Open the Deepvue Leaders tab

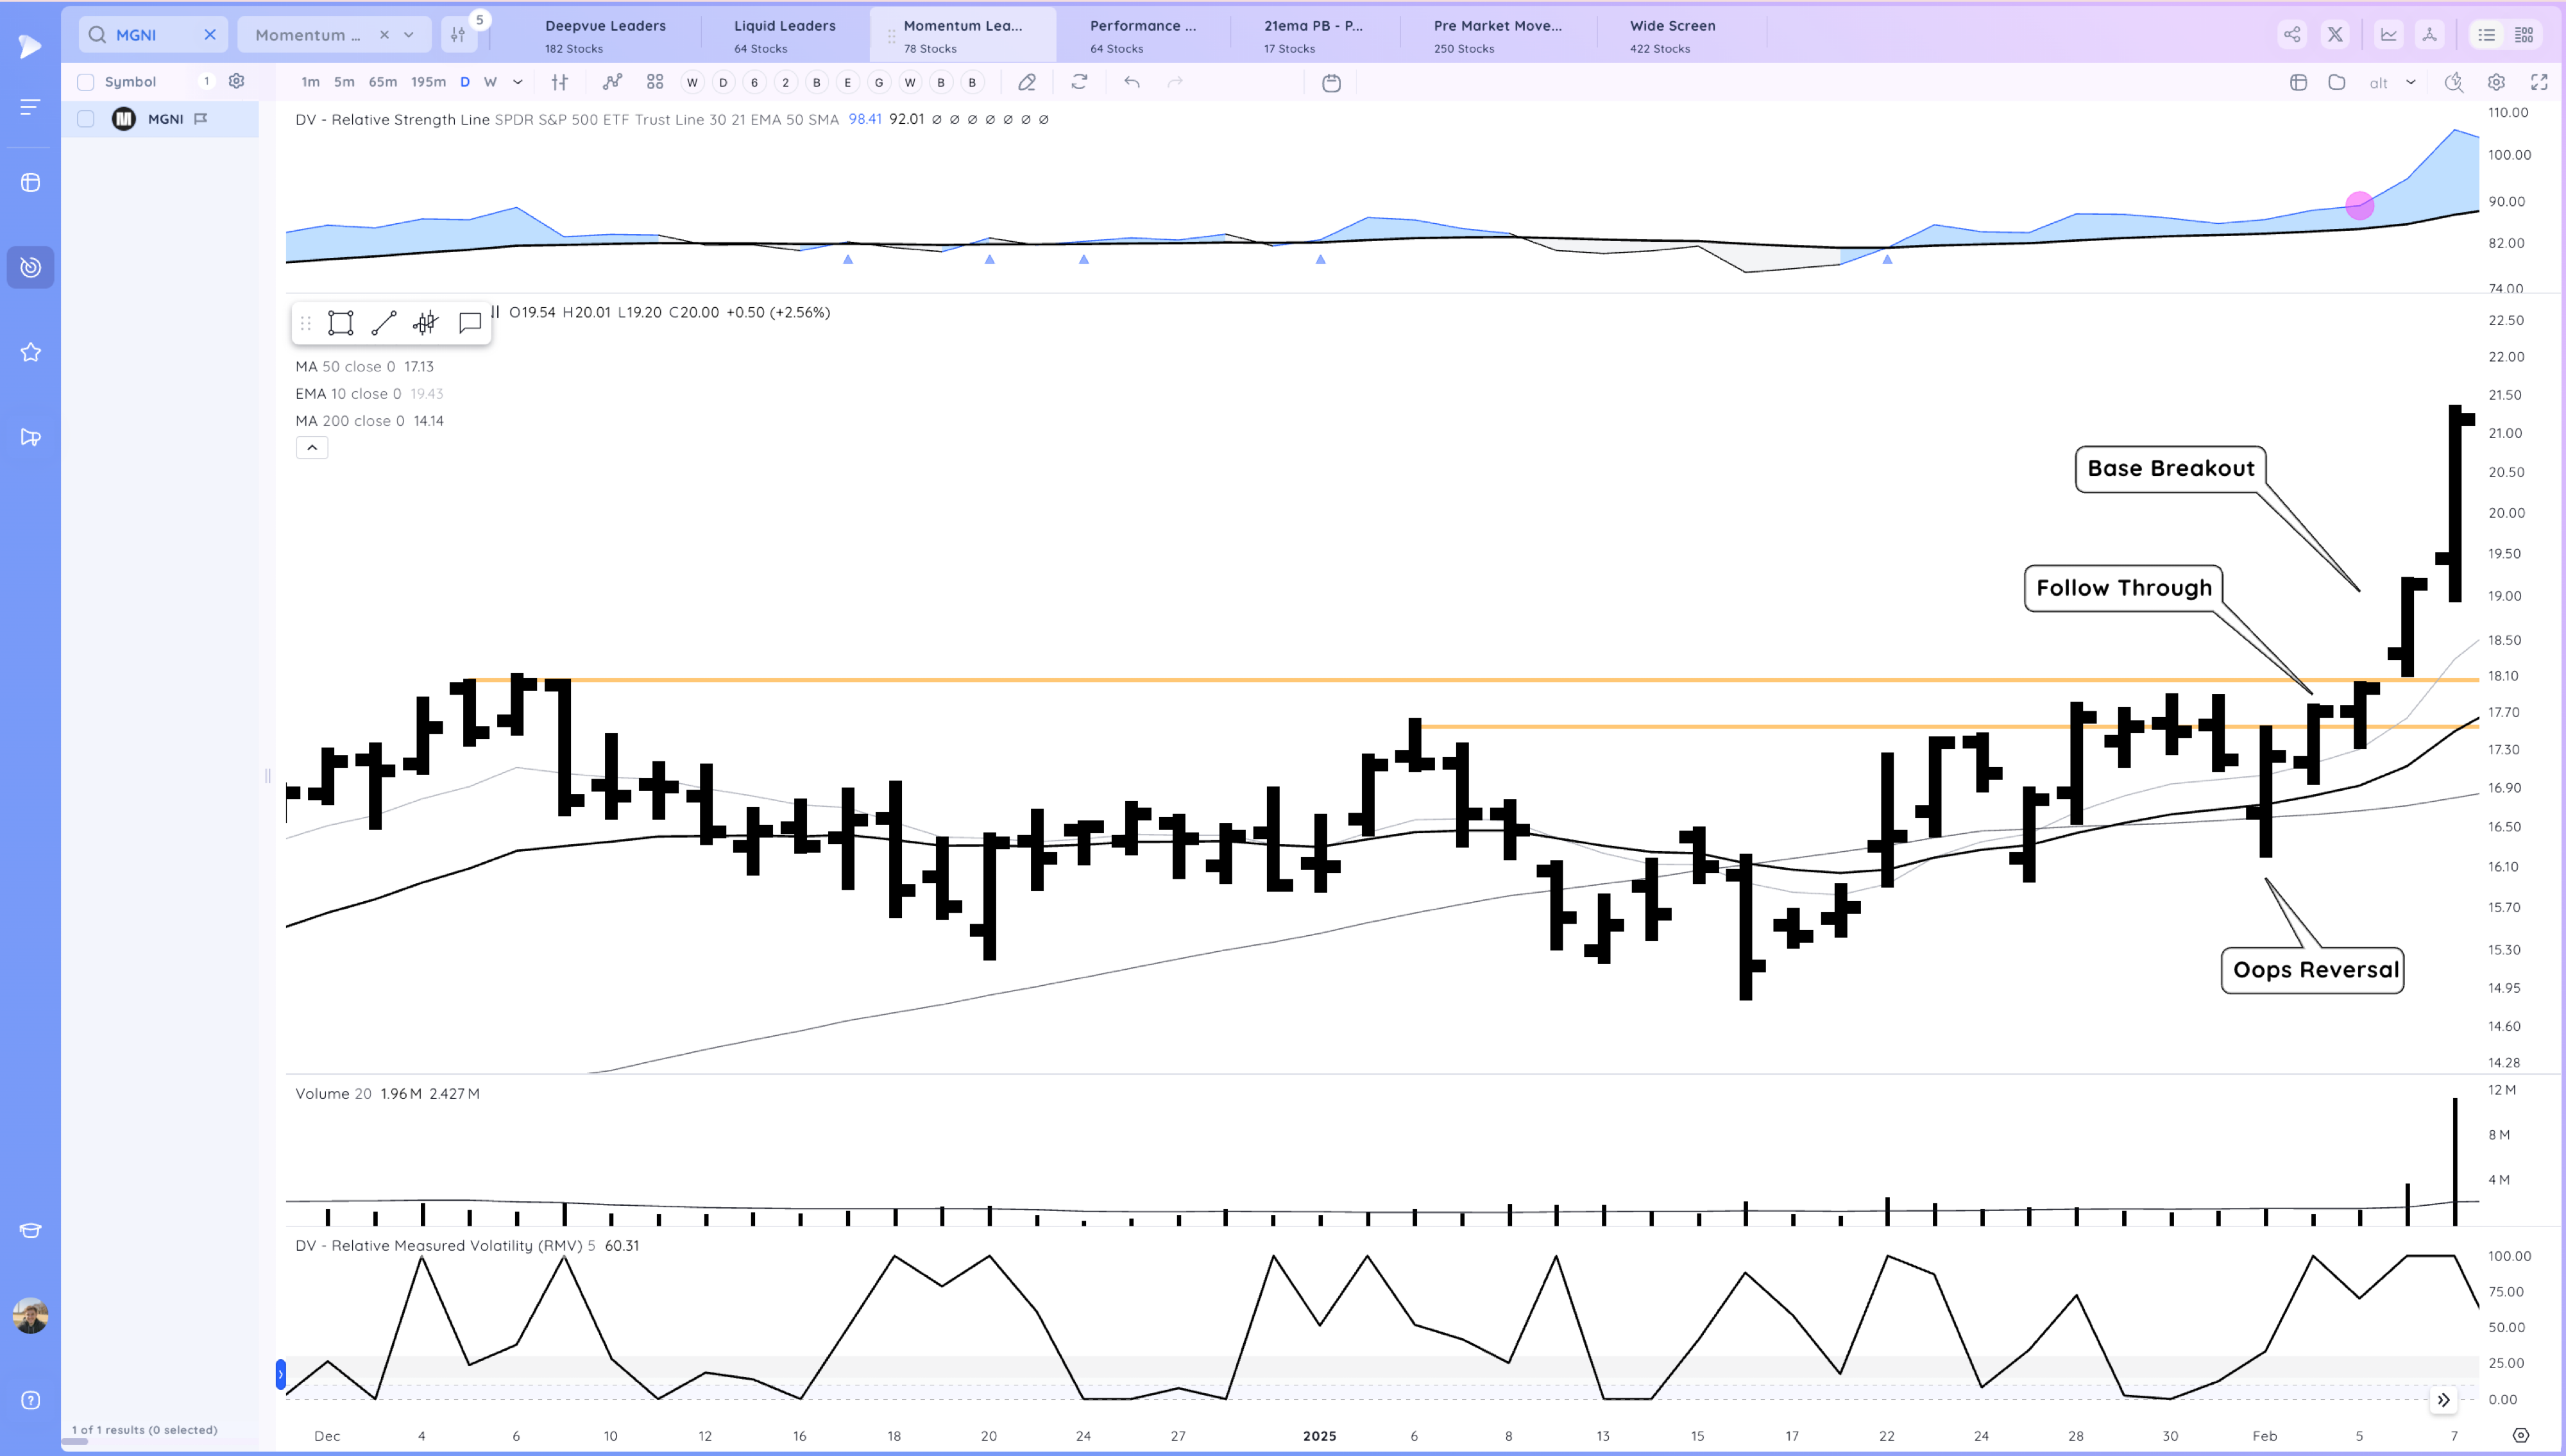point(604,35)
